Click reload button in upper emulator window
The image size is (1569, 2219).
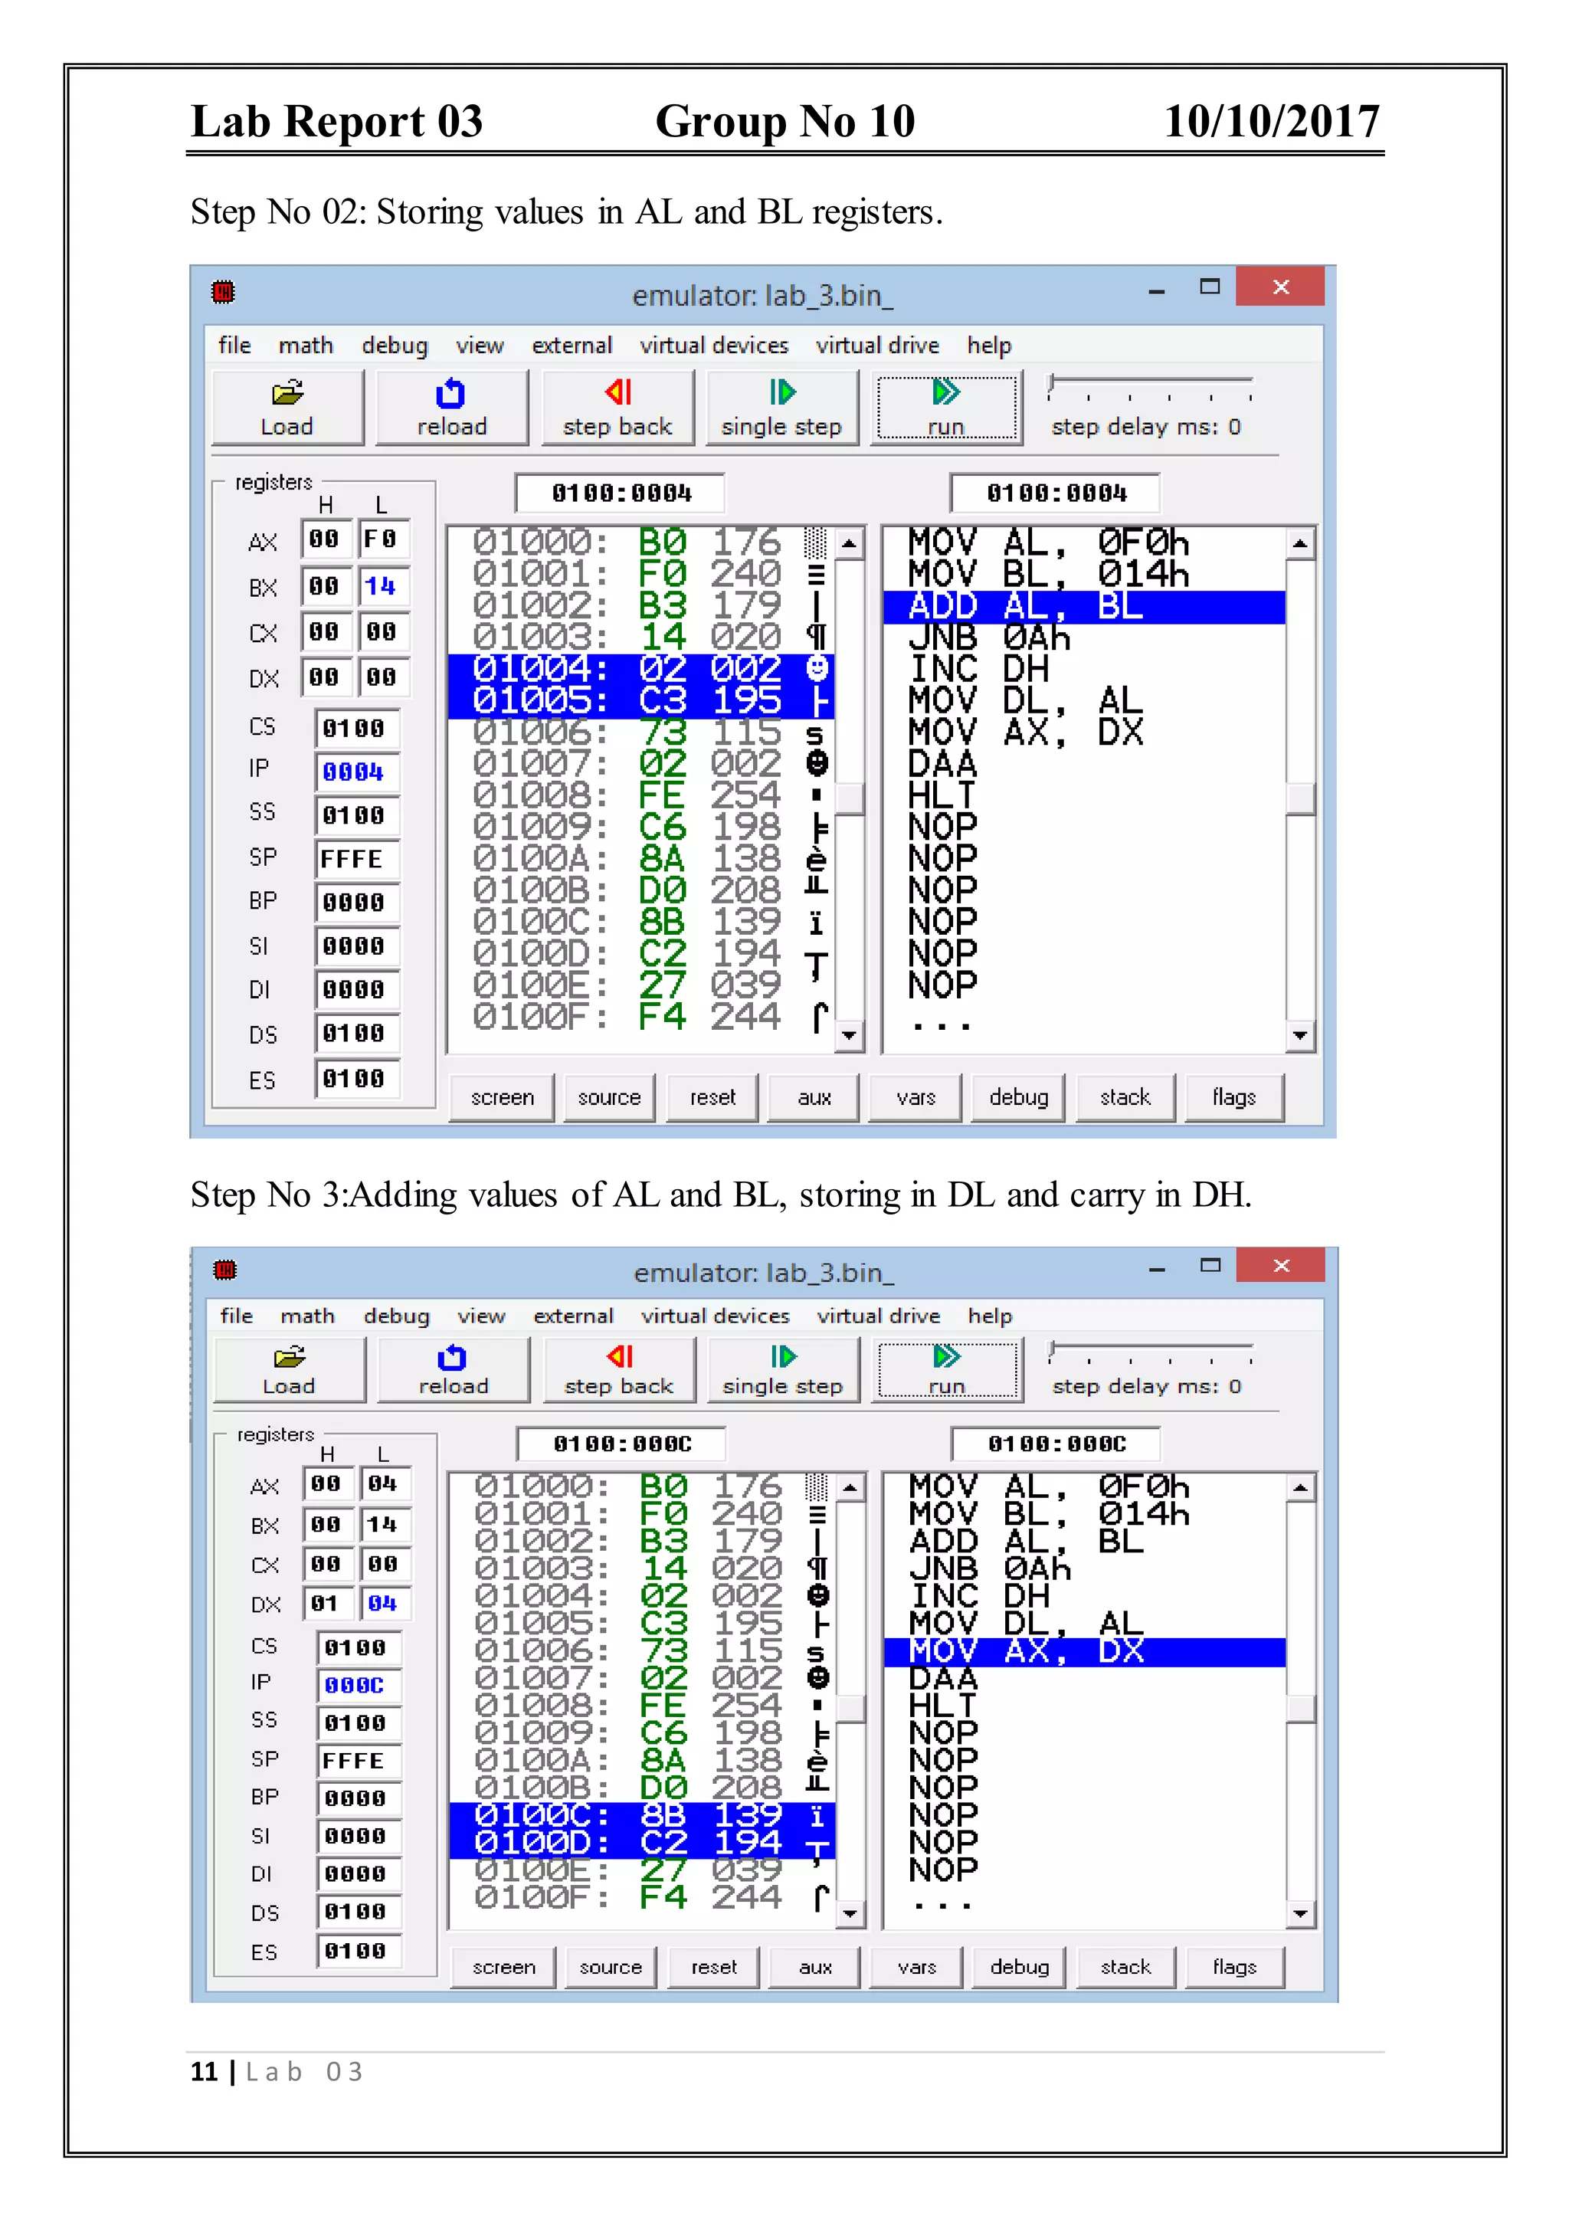tap(451, 408)
